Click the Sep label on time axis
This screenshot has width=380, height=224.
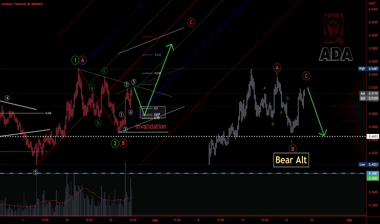[x=349, y=220]
